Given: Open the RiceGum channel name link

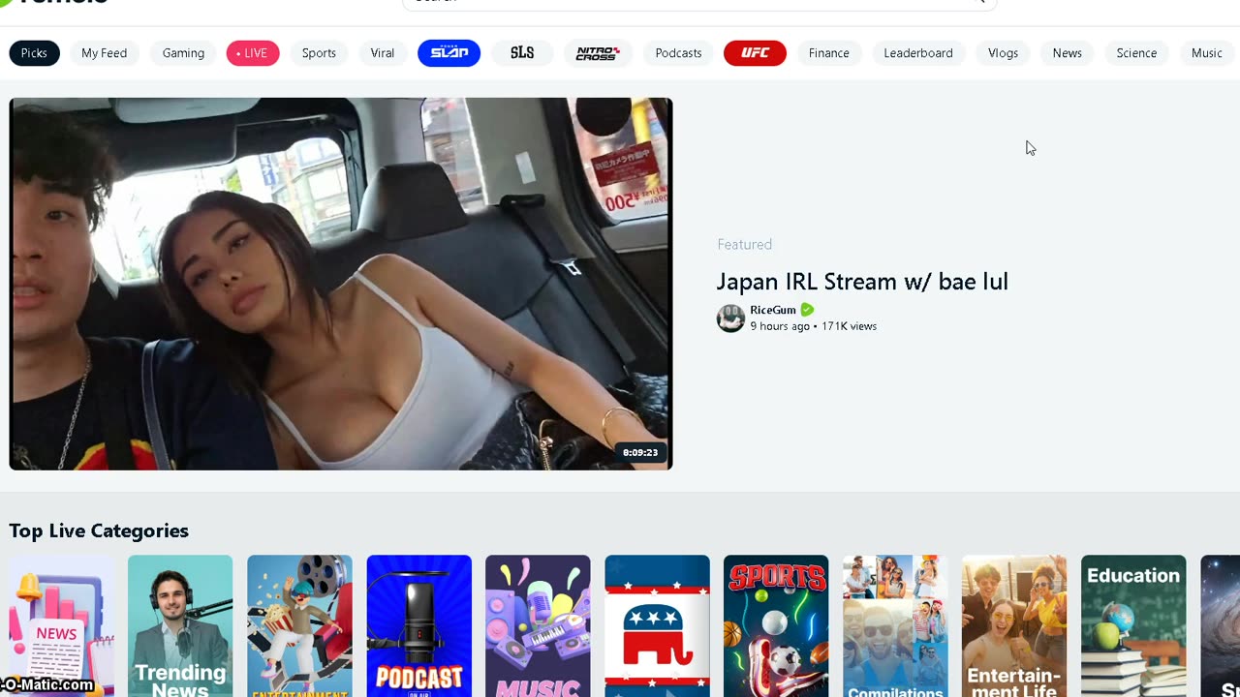Looking at the screenshot, I should [773, 310].
